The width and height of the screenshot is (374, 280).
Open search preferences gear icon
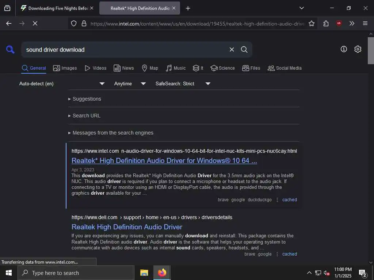(358, 49)
